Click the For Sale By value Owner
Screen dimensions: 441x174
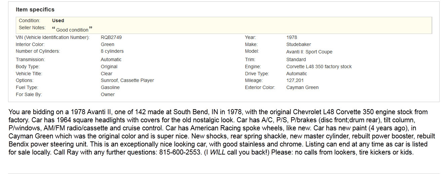pos(108,94)
